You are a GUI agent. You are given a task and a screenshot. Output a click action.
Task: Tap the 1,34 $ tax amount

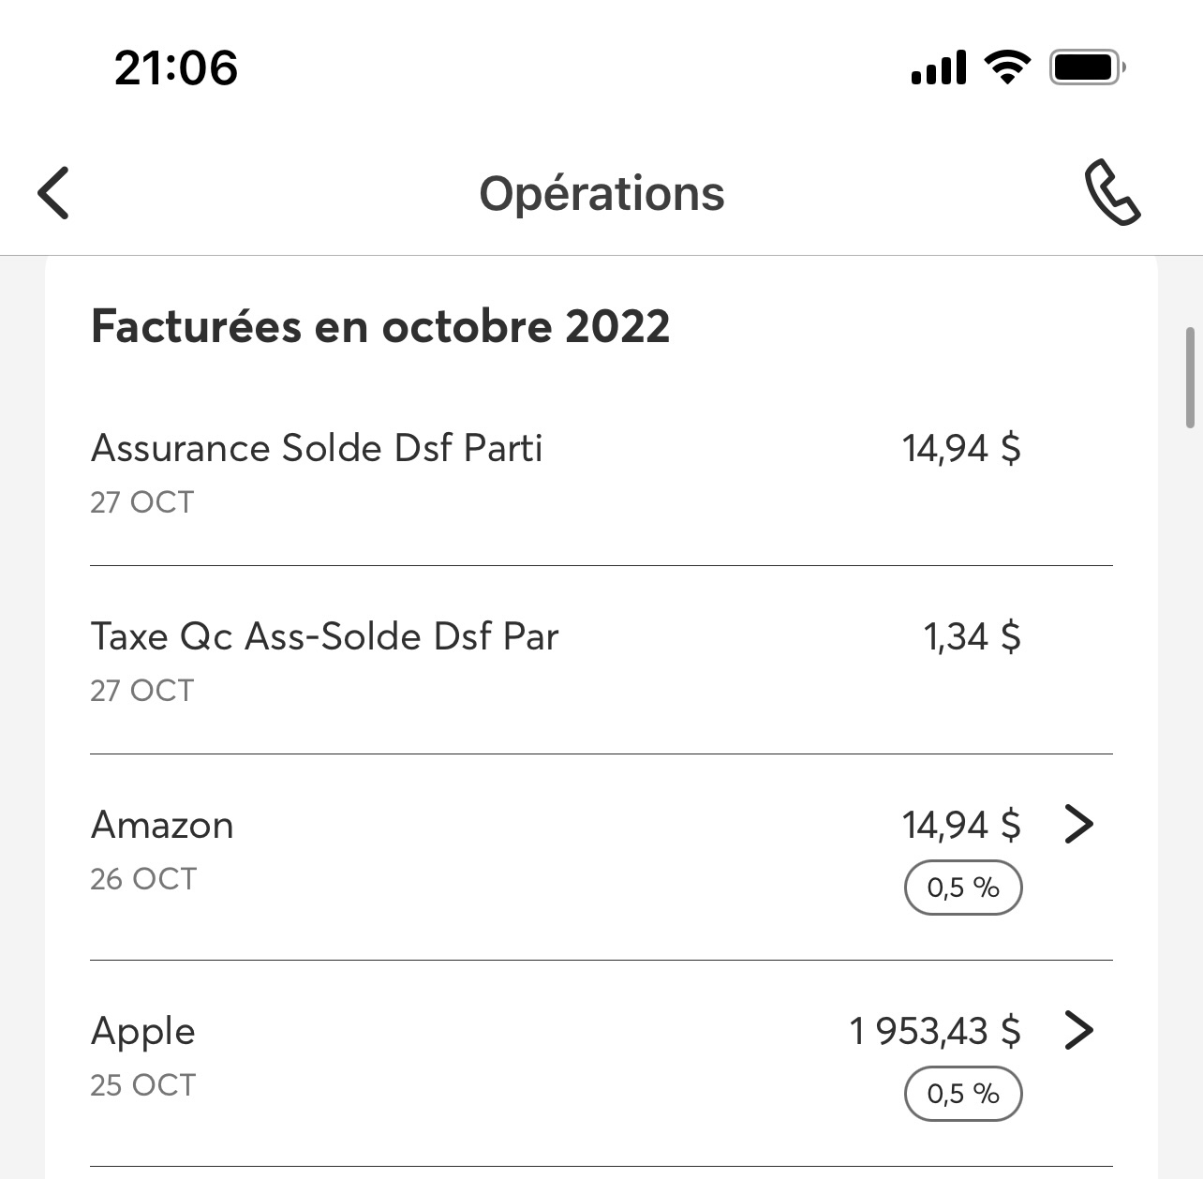(972, 637)
